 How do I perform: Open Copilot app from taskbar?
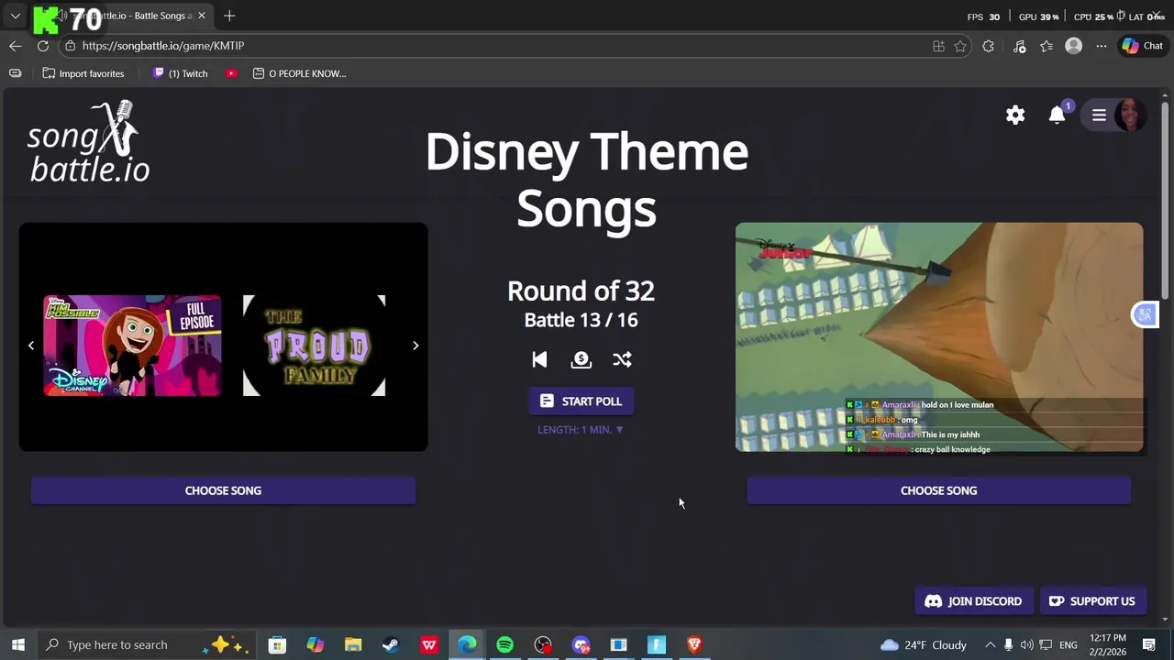tap(315, 644)
